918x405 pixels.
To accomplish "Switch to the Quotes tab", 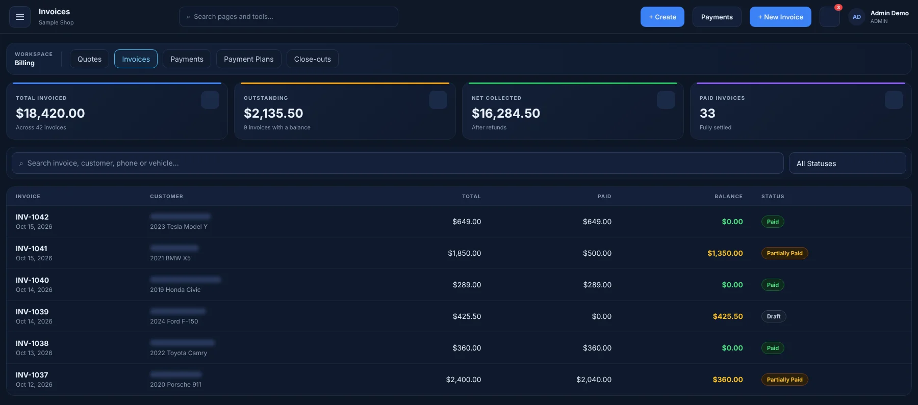I will coord(89,59).
